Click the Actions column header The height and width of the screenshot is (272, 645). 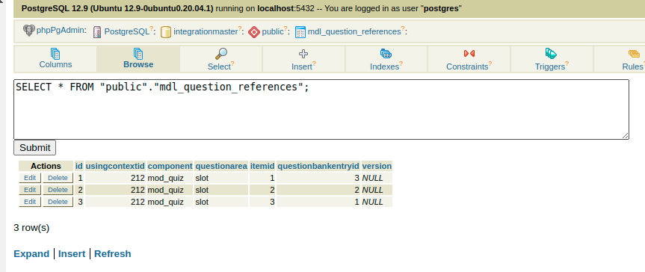tap(46, 166)
